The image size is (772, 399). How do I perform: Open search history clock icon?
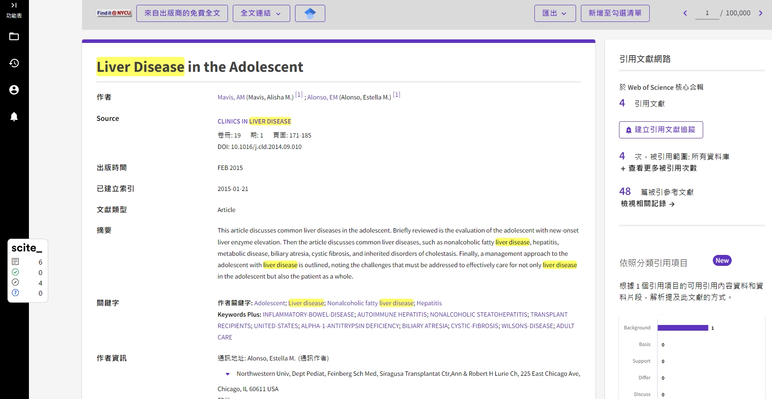click(x=14, y=63)
